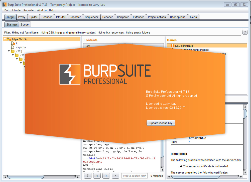Click into the 'Type a search term' field
Image resolution: width=251 pixels, height=182 pixels.
[135, 176]
